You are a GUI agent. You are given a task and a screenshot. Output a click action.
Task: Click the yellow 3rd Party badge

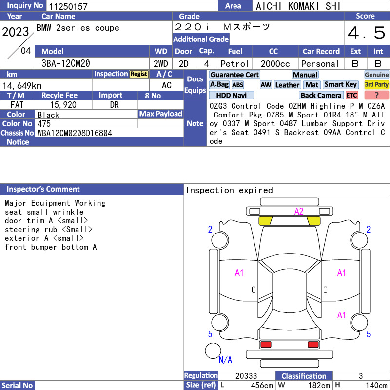(x=376, y=85)
